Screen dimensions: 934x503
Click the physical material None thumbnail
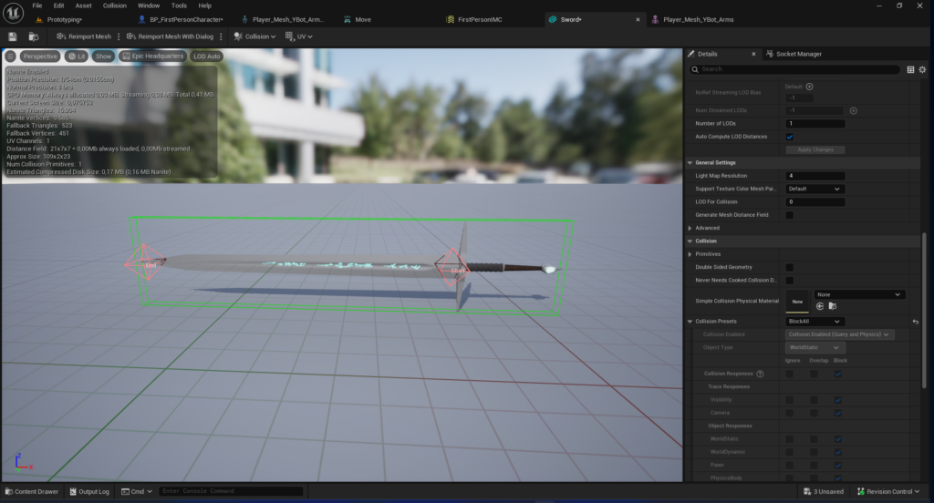coord(797,301)
